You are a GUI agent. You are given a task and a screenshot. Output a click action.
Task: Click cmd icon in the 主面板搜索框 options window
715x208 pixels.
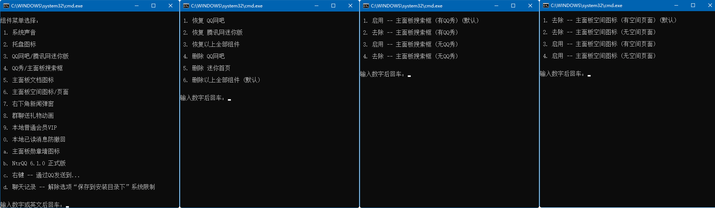tap(366, 6)
